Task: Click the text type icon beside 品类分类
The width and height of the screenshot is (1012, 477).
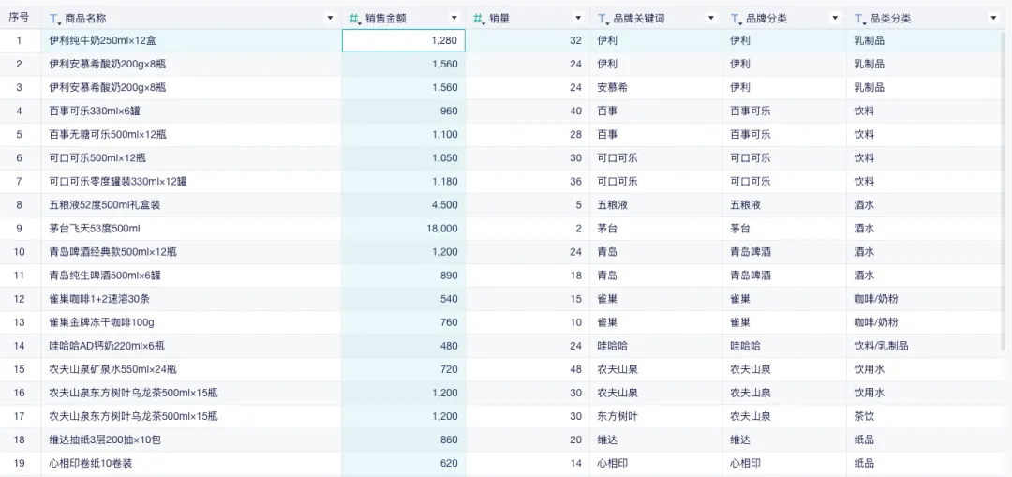Action: (859, 19)
